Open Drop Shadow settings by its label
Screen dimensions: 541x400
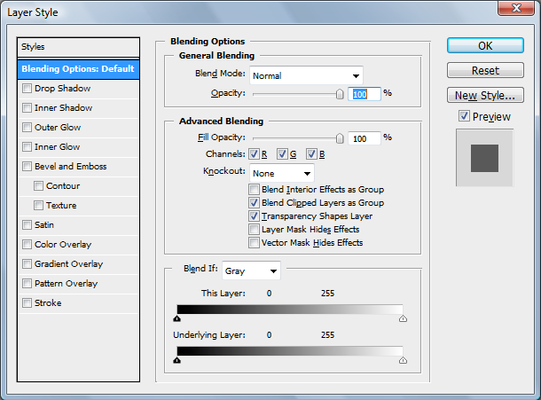point(62,89)
